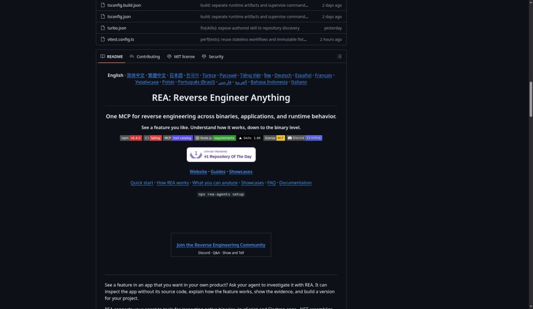Click the Skills 1.6K badge

pyautogui.click(x=249, y=138)
